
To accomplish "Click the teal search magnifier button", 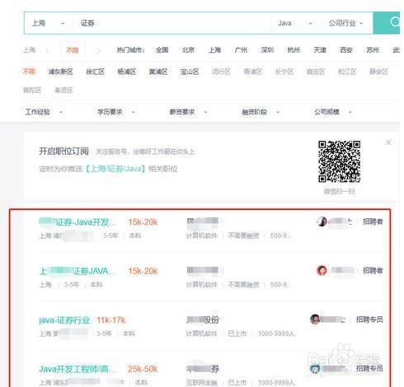I will point(388,23).
